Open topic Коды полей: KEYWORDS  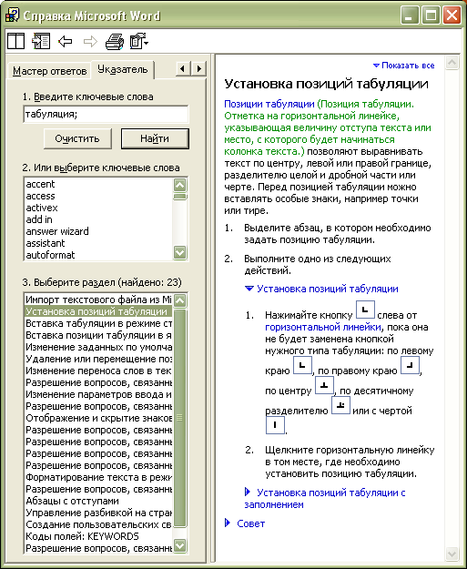tap(98, 536)
